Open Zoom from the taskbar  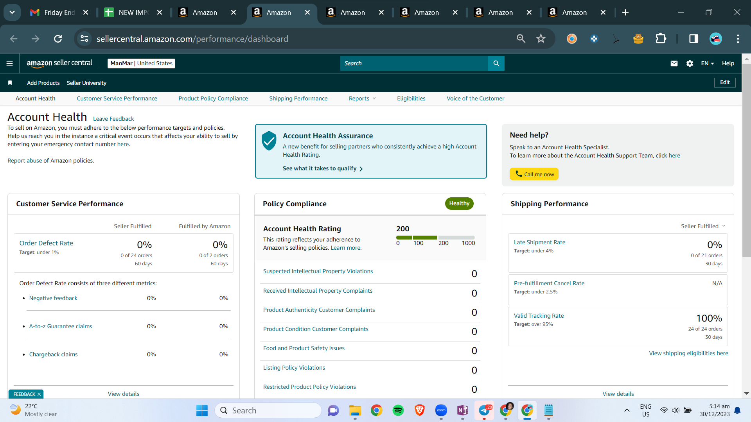(x=441, y=410)
